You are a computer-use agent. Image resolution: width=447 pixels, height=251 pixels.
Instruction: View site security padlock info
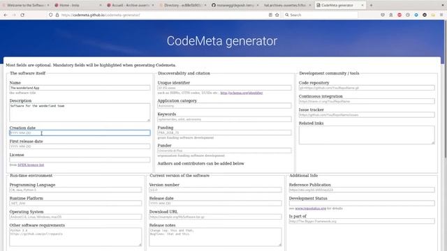click(x=57, y=15)
